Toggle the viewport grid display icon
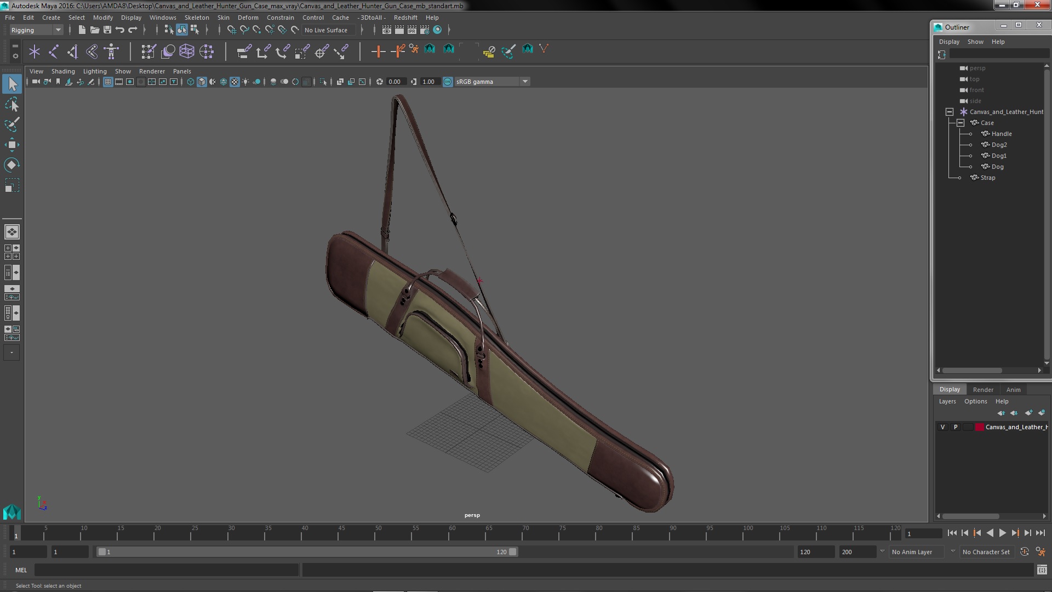Image resolution: width=1052 pixels, height=592 pixels. coord(108,82)
